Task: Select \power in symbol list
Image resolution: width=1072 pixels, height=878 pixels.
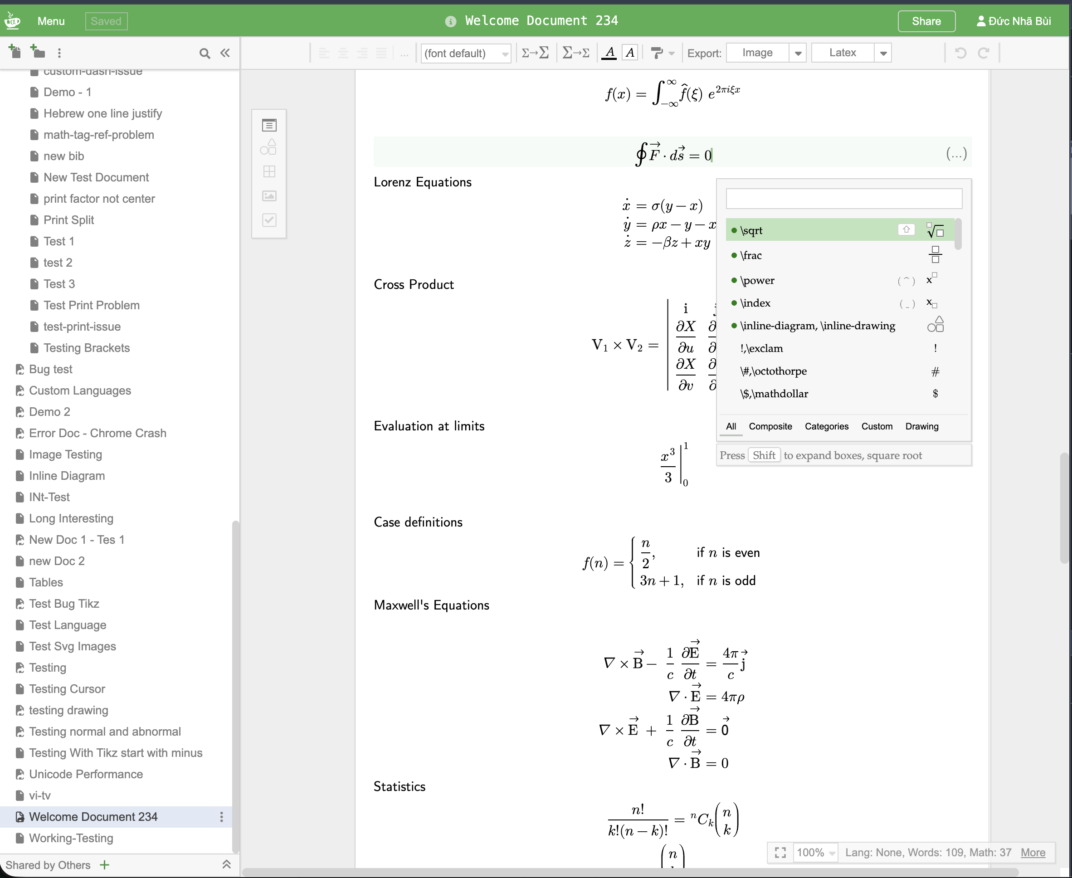Action: [x=839, y=280]
